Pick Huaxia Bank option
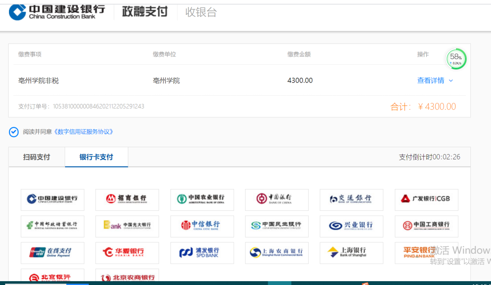The image size is (491, 285). click(x=127, y=253)
